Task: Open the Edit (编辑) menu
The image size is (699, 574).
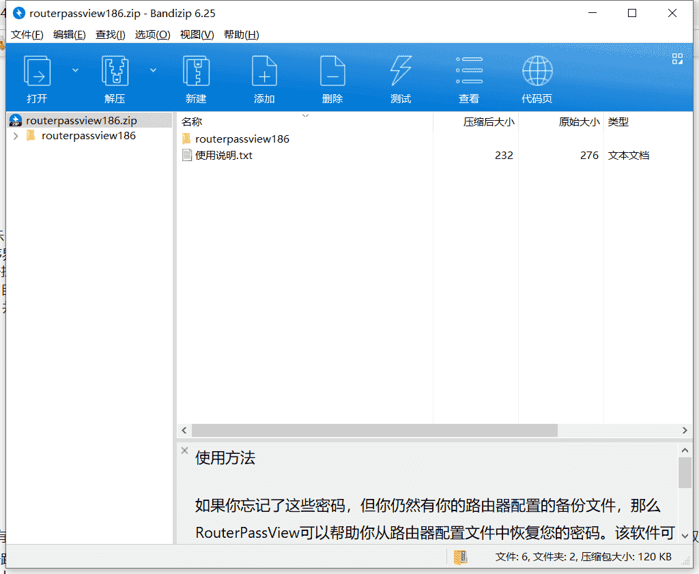Action: tap(69, 35)
